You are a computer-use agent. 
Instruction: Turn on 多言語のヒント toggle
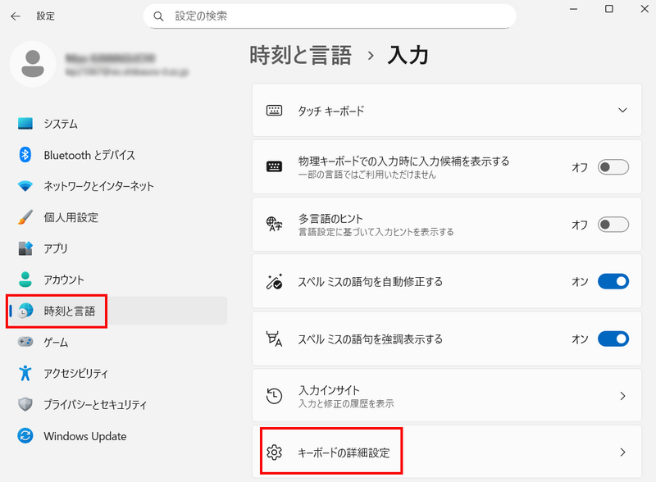613,225
